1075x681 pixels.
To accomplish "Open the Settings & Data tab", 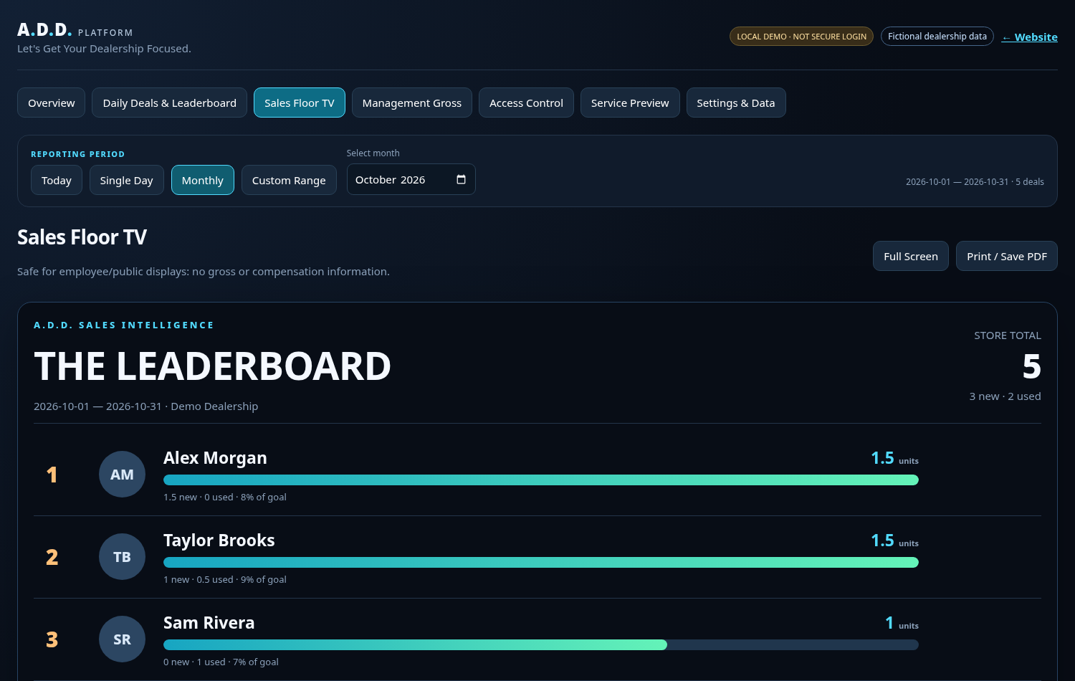I will tap(736, 103).
